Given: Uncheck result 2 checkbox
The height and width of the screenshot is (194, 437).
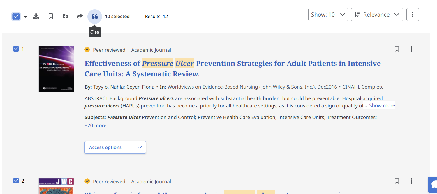Looking at the screenshot, I should [x=16, y=181].
